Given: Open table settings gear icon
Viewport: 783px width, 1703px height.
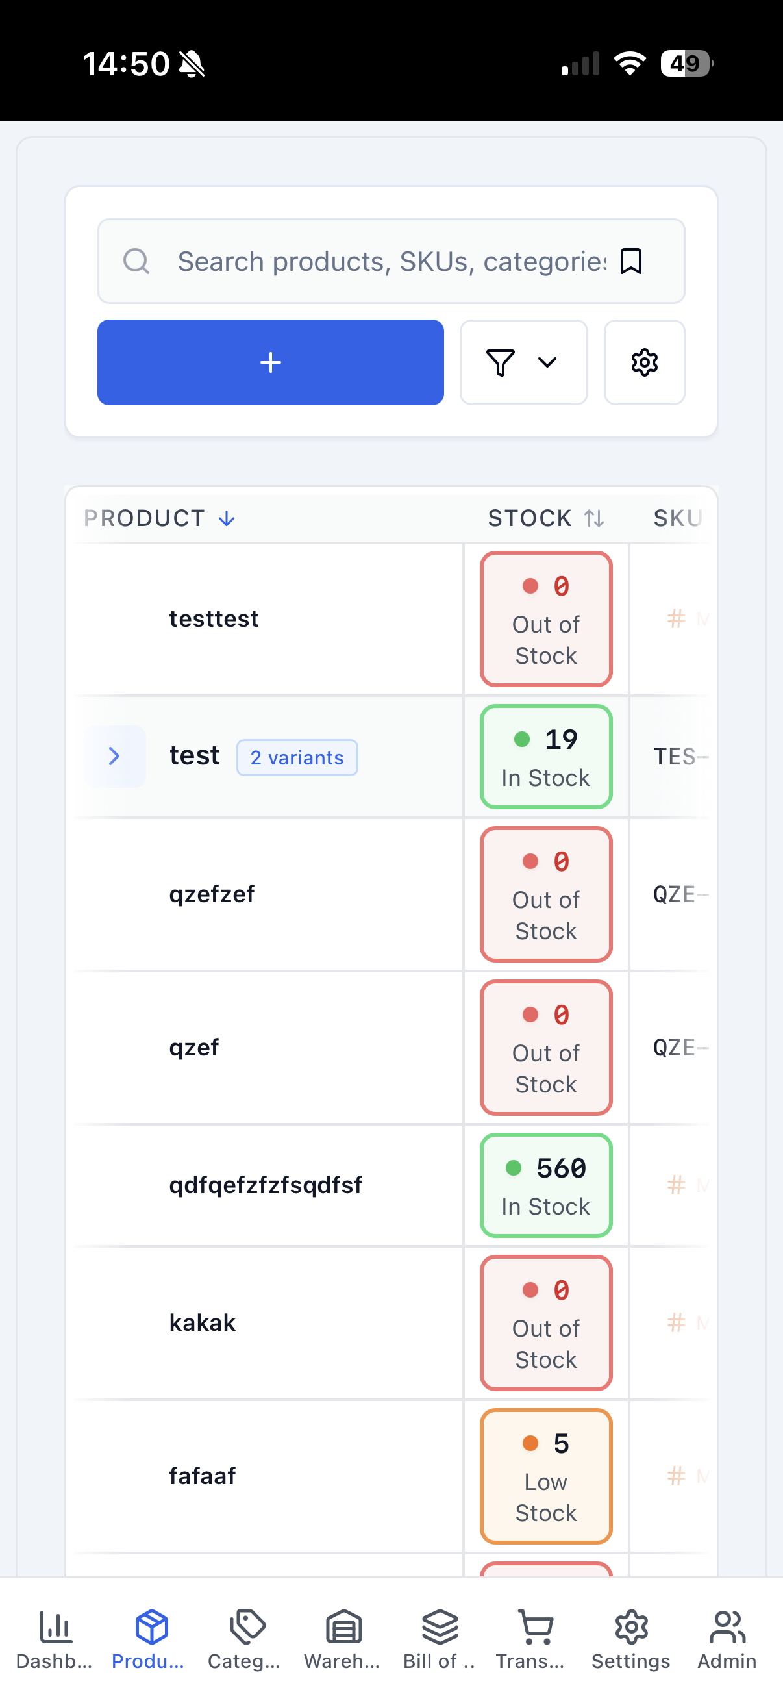Looking at the screenshot, I should click(x=644, y=362).
